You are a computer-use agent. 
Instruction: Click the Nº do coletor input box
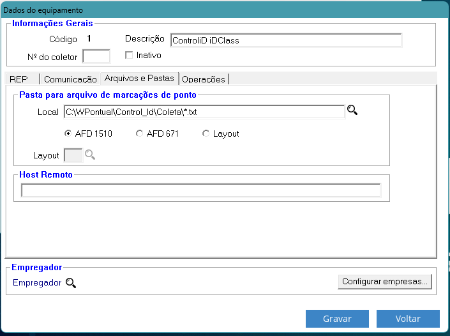pyautogui.click(x=96, y=56)
